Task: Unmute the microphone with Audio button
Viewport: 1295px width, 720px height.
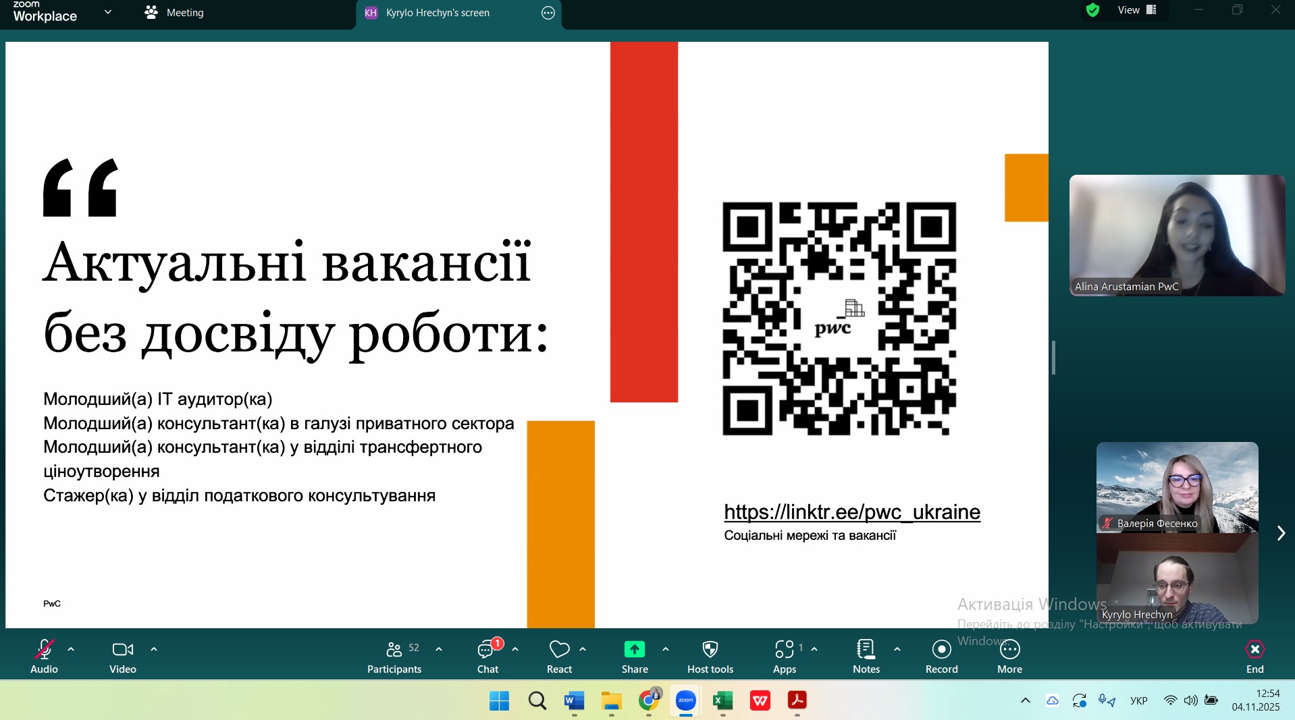Action: tap(44, 656)
